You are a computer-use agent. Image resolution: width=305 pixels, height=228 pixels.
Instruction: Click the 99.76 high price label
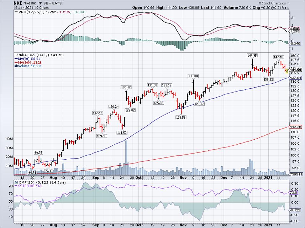[38, 152]
